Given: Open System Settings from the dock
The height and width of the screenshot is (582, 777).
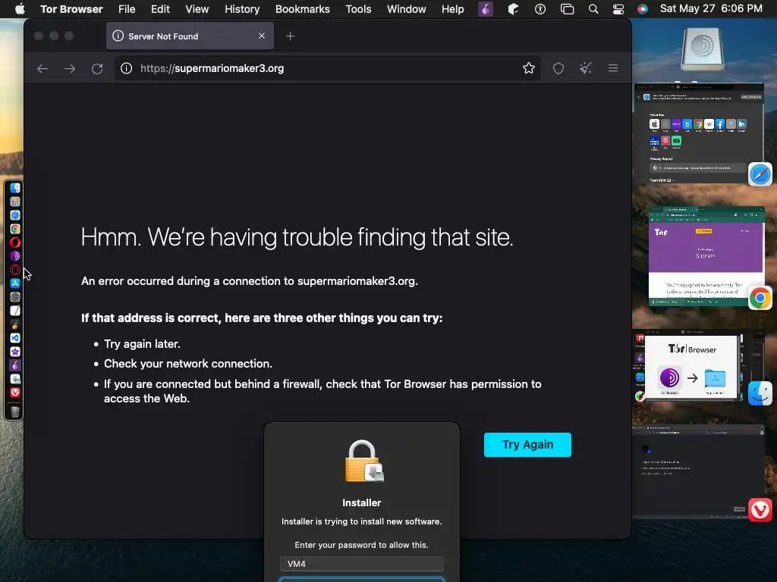Looking at the screenshot, I should click(15, 297).
